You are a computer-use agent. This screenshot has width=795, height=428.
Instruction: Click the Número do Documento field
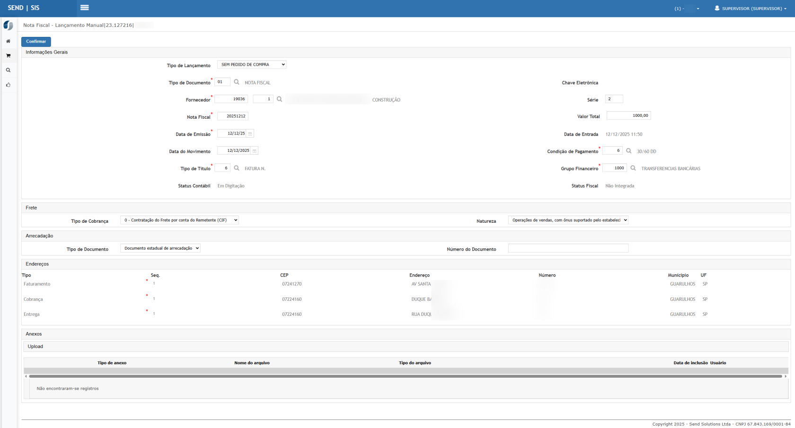568,248
